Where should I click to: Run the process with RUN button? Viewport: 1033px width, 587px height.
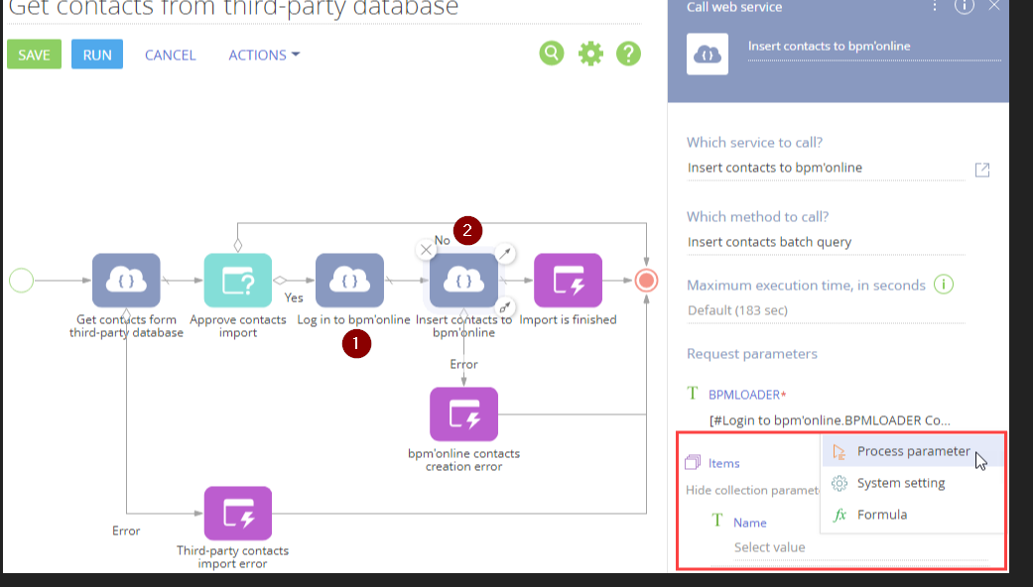pos(97,55)
